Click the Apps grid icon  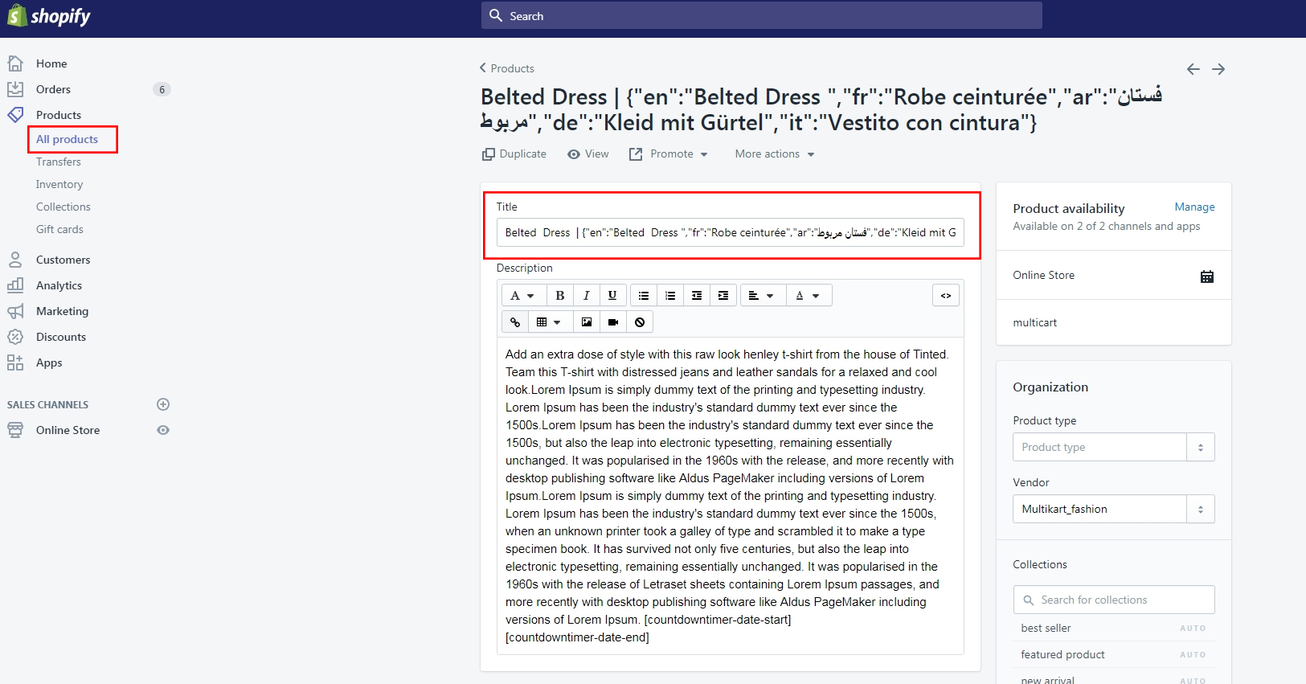point(15,362)
